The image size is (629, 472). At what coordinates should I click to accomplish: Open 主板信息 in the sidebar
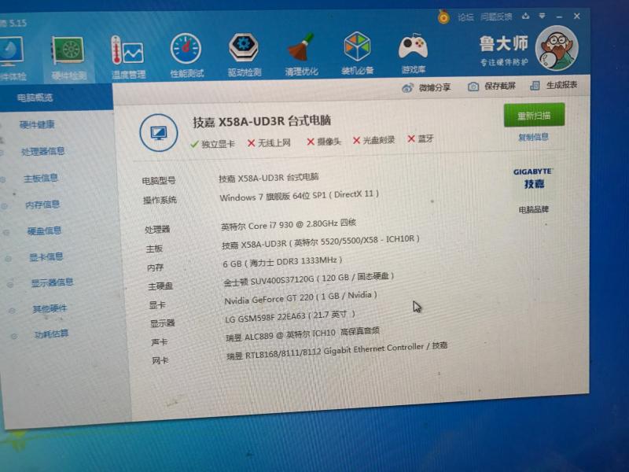point(41,179)
